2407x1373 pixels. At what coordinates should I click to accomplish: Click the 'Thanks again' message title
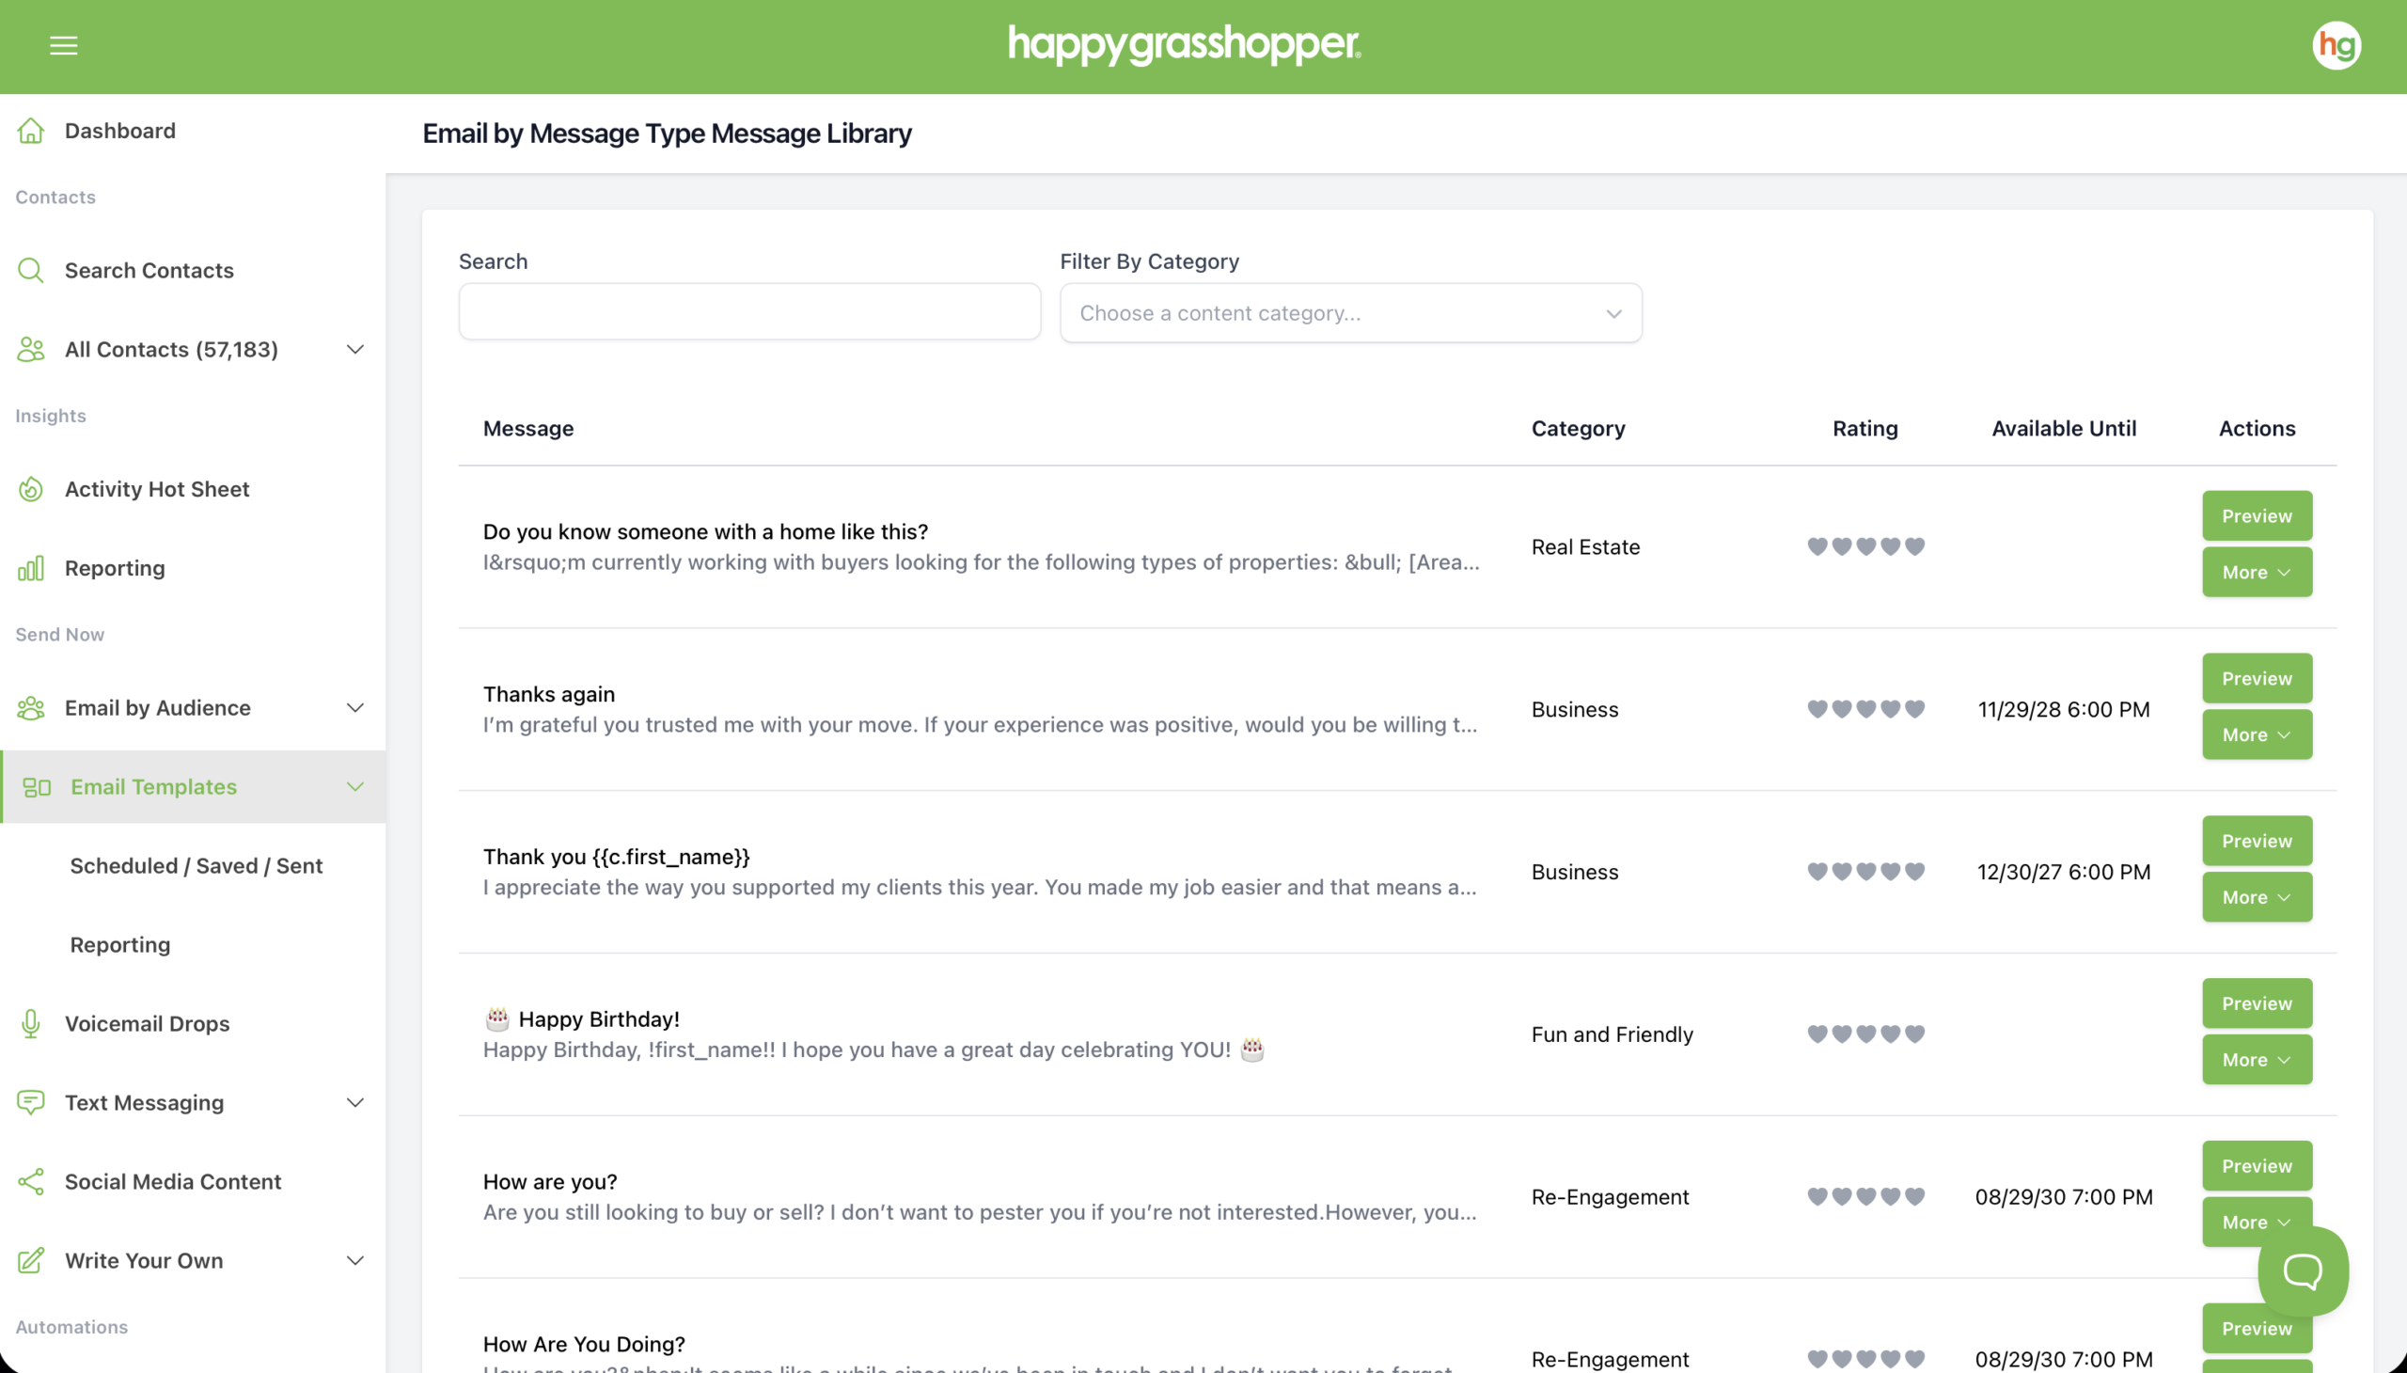click(549, 694)
